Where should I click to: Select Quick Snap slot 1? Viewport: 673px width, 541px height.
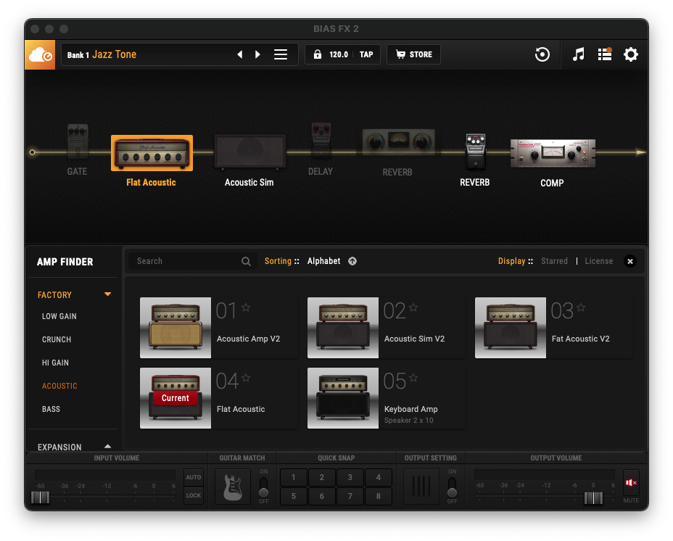click(x=294, y=477)
